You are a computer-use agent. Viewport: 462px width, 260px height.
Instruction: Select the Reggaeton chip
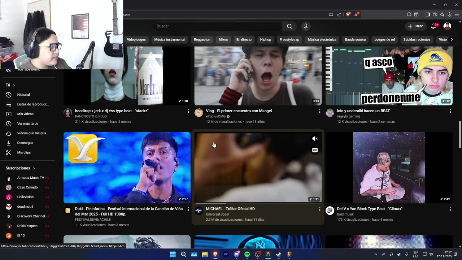click(x=202, y=39)
